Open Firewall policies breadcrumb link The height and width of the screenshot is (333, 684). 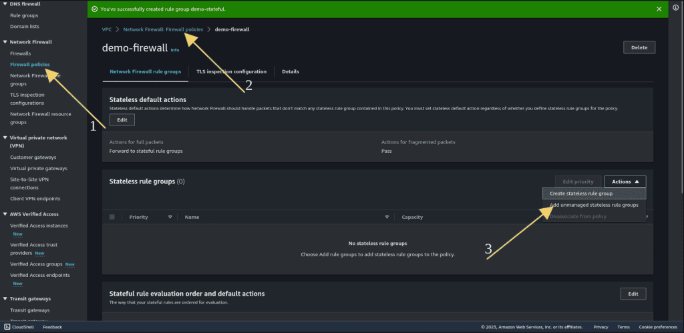(163, 29)
